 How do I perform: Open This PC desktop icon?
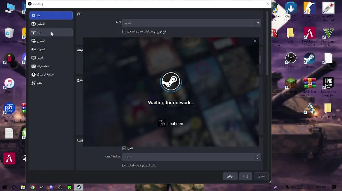[x=9, y=11]
